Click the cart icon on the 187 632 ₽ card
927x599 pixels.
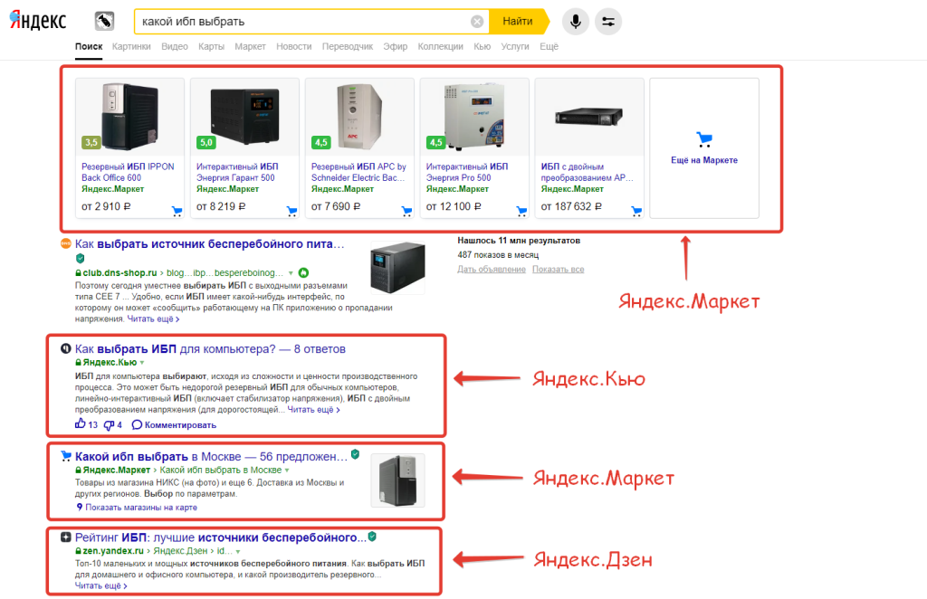pos(636,211)
